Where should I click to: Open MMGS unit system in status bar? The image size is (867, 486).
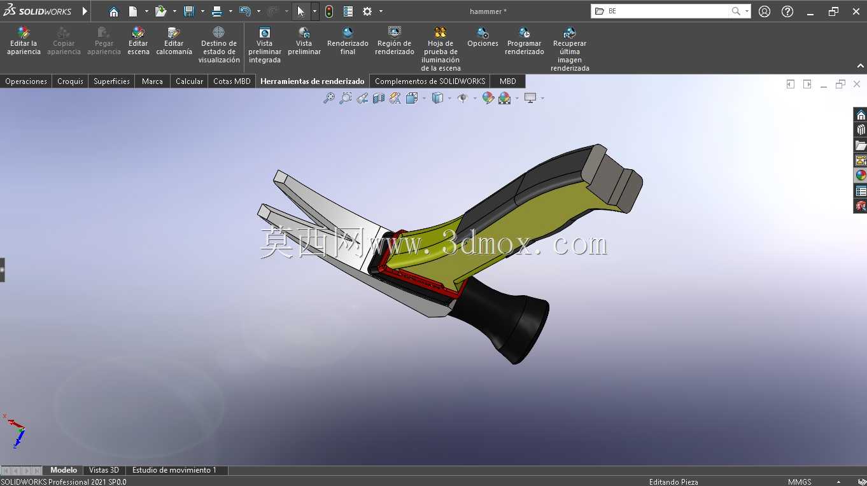tap(800, 482)
